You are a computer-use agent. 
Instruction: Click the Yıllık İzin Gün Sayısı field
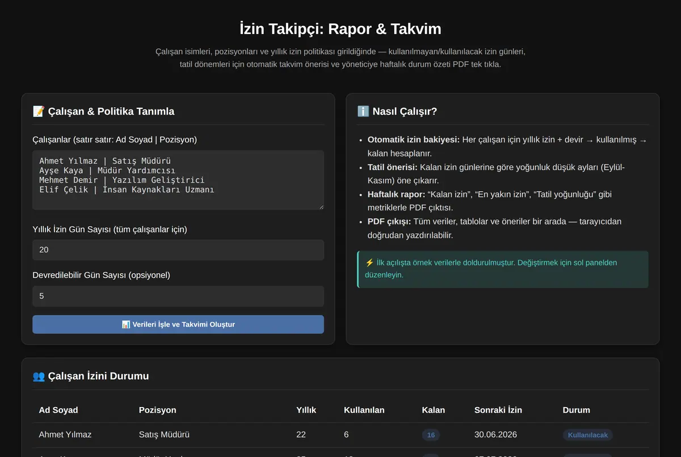tap(178, 250)
